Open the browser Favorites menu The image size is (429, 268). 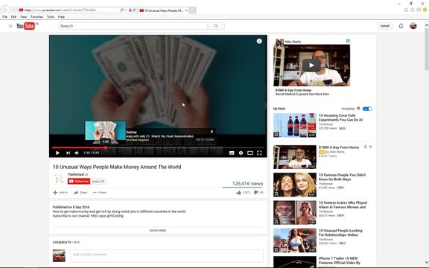pos(37,16)
